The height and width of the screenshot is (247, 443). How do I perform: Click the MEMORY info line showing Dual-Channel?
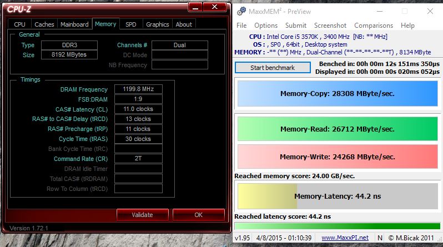[333, 52]
